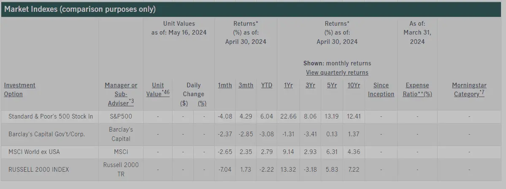Click the Morningstar Category header

pos(468,89)
